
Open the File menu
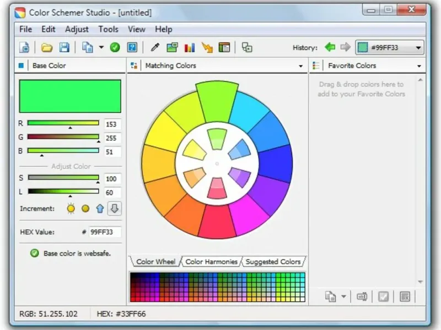[x=25, y=29]
